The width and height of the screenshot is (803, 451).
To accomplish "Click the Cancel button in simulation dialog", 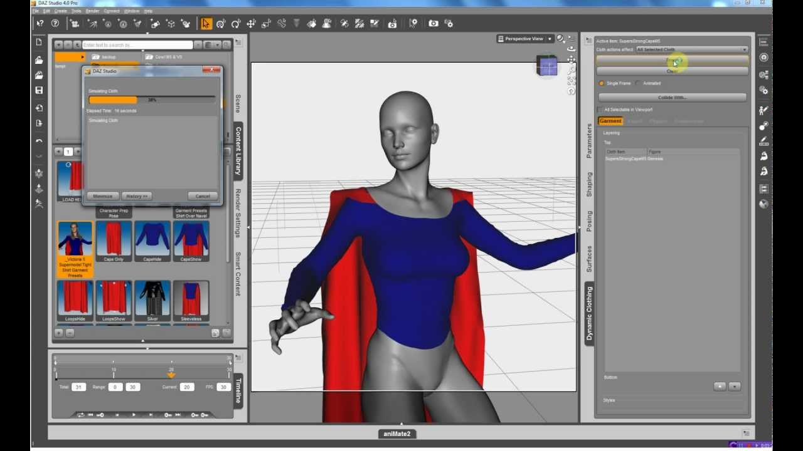I will (x=203, y=196).
